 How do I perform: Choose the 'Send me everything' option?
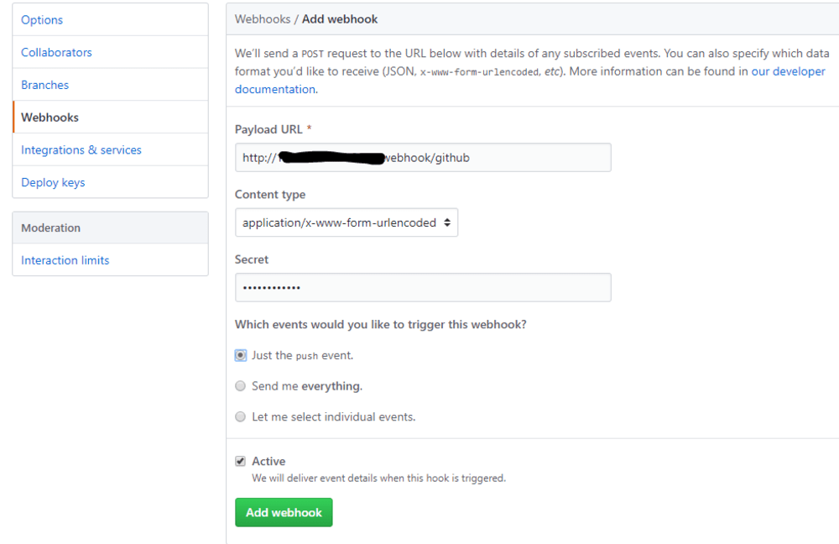241,386
